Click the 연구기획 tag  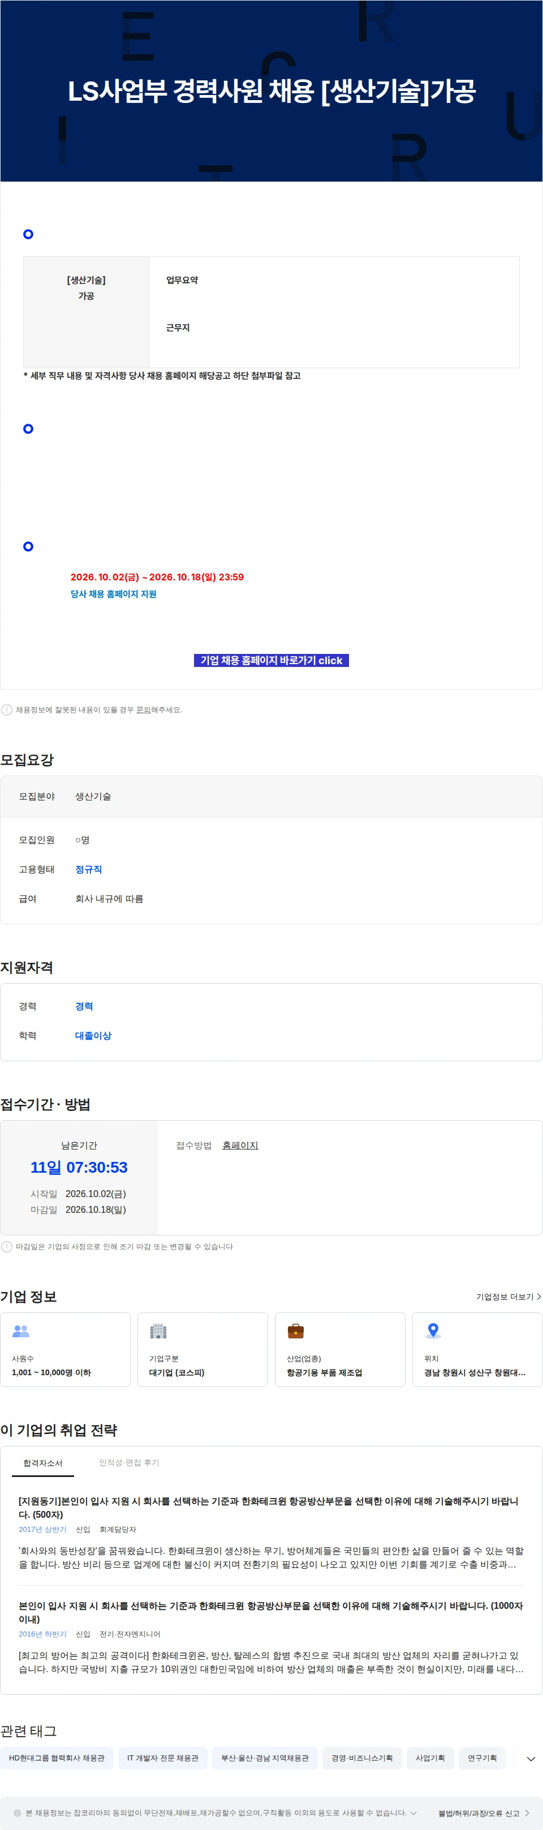point(482,1758)
